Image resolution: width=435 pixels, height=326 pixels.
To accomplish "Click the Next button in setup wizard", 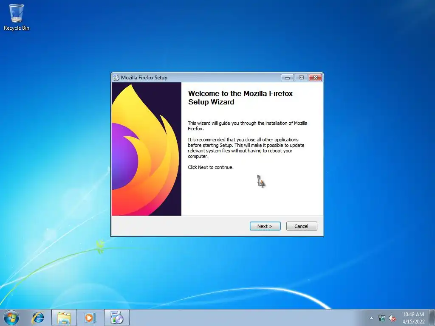I will [x=265, y=226].
